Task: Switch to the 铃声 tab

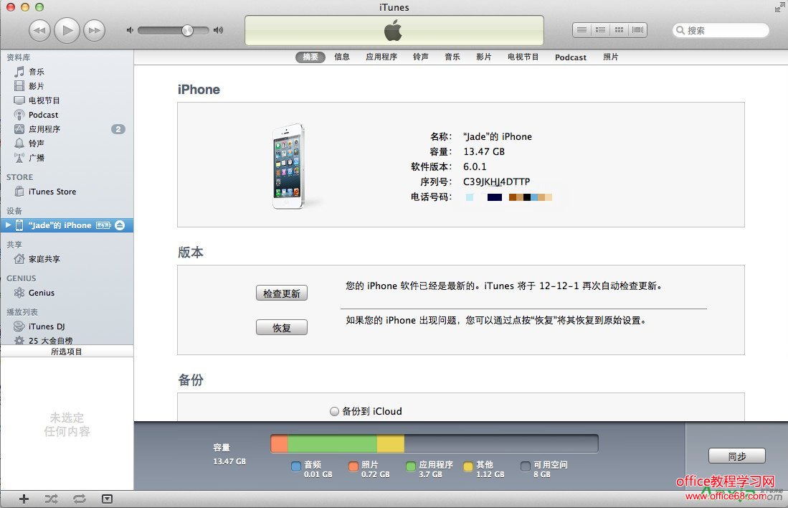Action: pyautogui.click(x=421, y=57)
